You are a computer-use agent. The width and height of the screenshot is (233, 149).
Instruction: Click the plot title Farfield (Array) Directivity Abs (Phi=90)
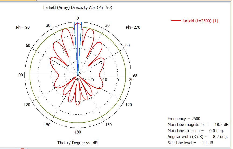tap(78, 8)
